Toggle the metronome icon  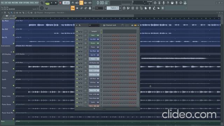(x=73, y=3)
